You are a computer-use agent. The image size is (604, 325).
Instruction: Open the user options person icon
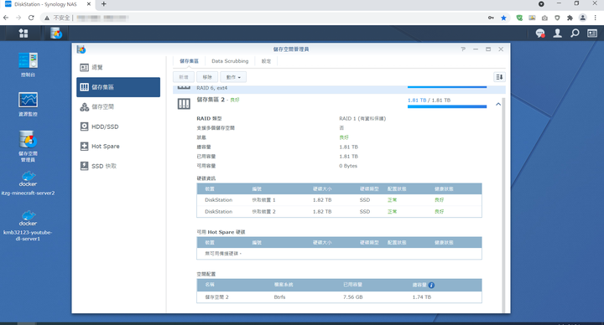pos(557,34)
